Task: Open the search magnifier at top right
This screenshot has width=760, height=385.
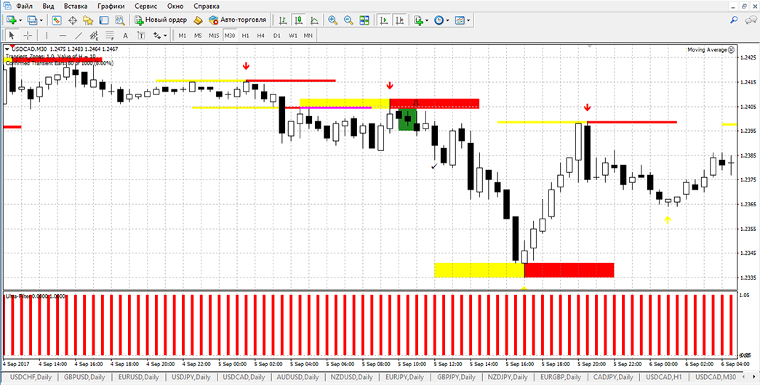Action: click(735, 20)
